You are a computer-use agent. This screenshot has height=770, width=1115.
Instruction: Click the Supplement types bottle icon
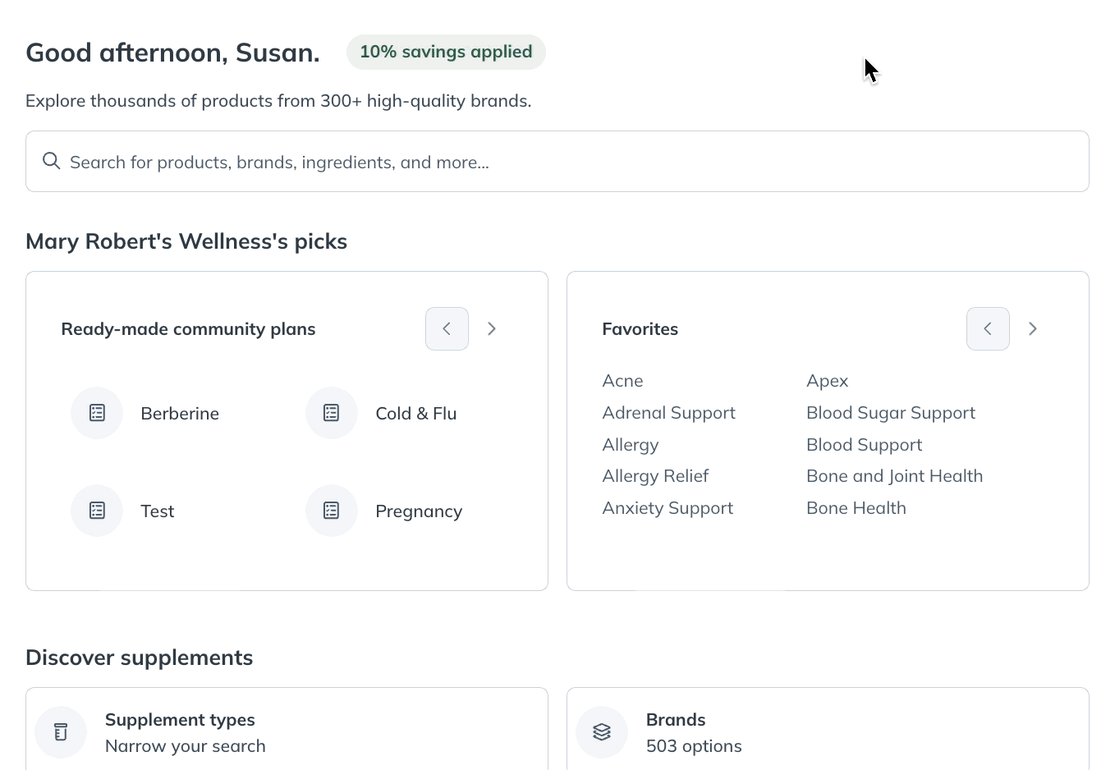click(61, 732)
